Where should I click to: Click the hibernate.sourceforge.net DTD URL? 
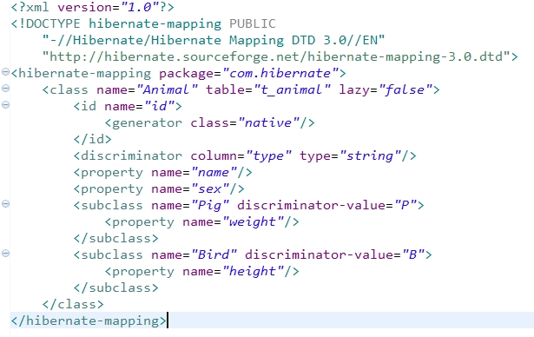(x=276, y=56)
